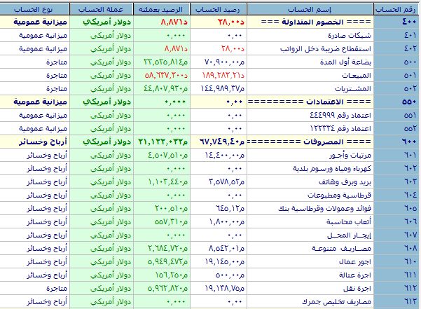The height and width of the screenshot is (309, 421).
Task: Click the balance ٧٠,٩٠٠,٠٠ cell
Action: tap(219, 62)
